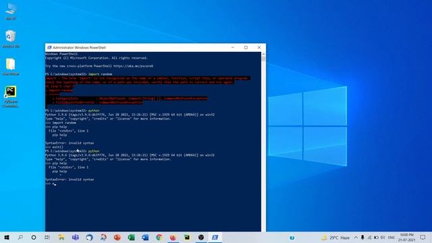432x243 pixels.
Task: Launch Microsoft Teams from the taskbar
Action: coord(75,237)
